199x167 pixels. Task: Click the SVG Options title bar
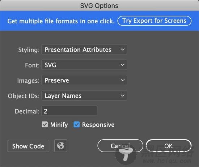[99, 5]
